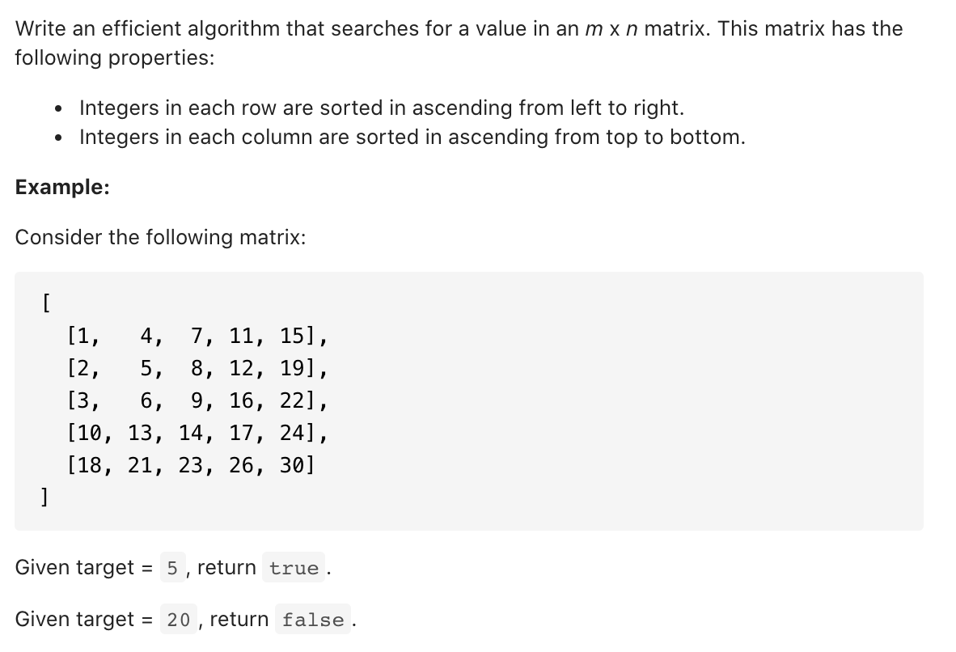Click the closing bracket of the matrix
The image size is (956, 652).
pos(44,497)
